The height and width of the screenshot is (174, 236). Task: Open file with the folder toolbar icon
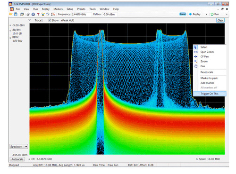click(x=11, y=14)
